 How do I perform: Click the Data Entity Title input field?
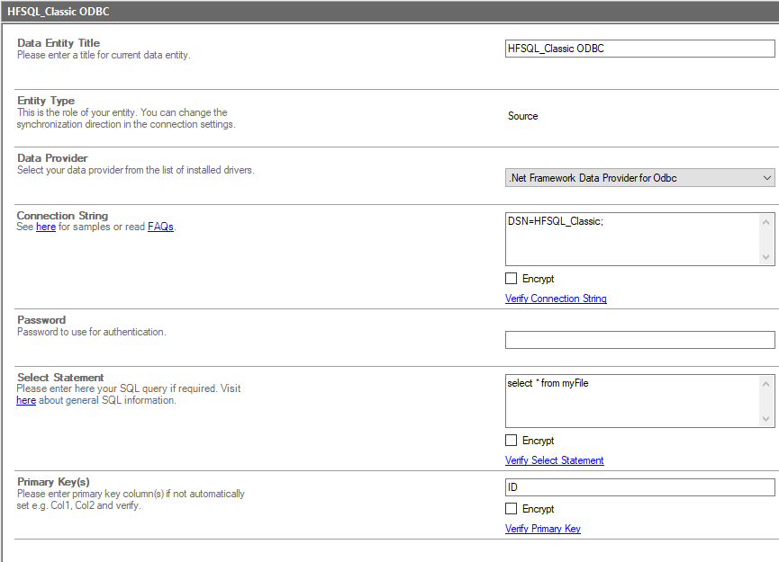point(639,49)
